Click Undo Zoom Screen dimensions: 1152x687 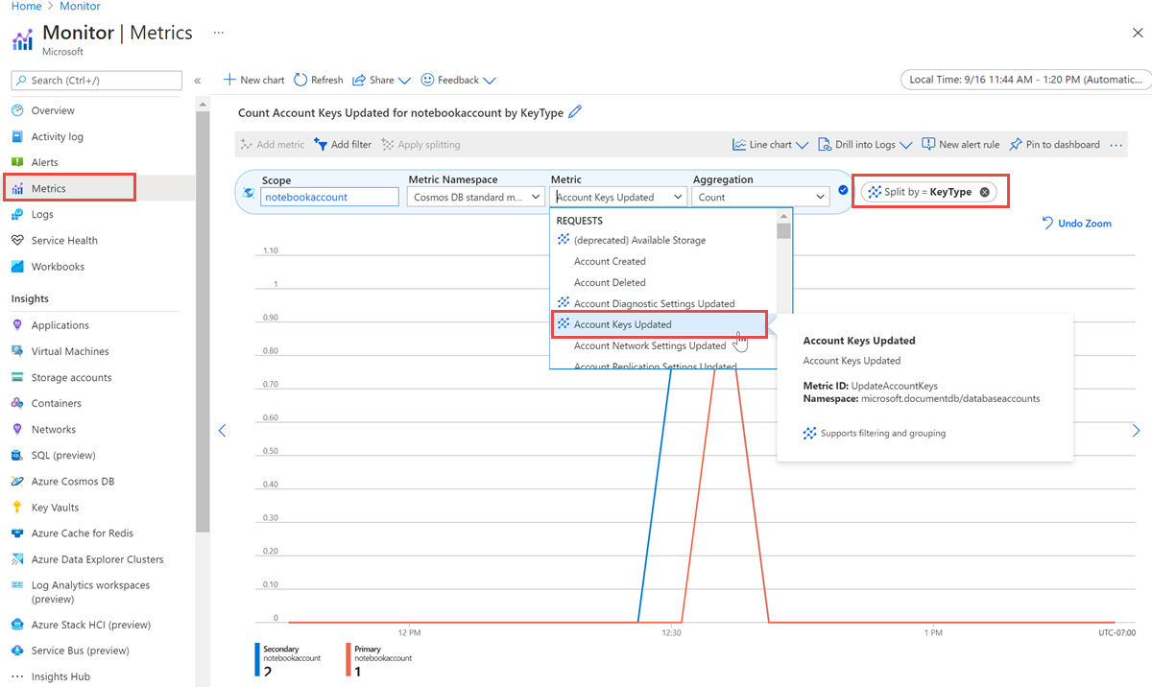[1077, 223]
